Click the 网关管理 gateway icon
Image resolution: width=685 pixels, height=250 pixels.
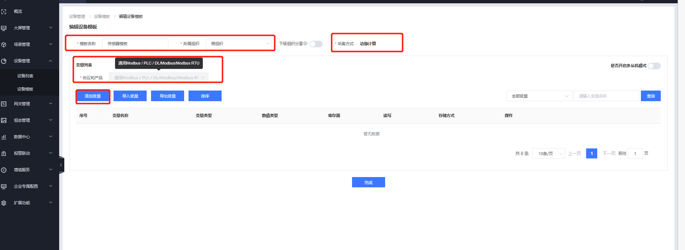click(x=4, y=104)
